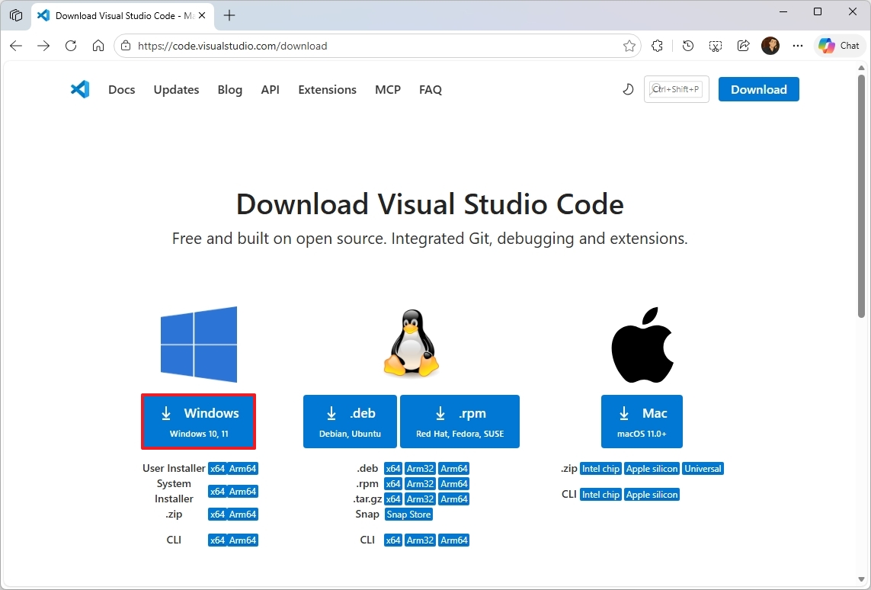Screen dimensions: 871x590
Task: Select Windows .zip x64 link
Action: (217, 515)
